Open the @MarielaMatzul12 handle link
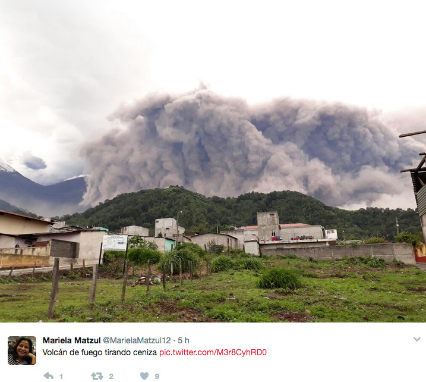This screenshot has height=382, width=426. [x=137, y=340]
